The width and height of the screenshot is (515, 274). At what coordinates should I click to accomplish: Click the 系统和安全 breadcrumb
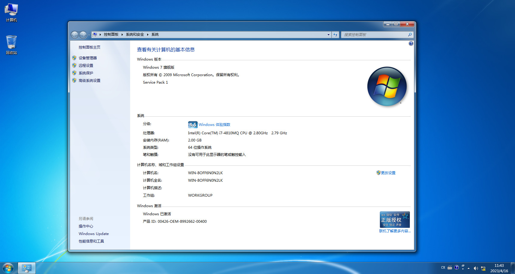[x=135, y=35]
